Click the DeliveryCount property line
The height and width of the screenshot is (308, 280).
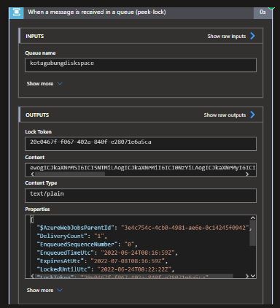pyautogui.click(x=71, y=236)
